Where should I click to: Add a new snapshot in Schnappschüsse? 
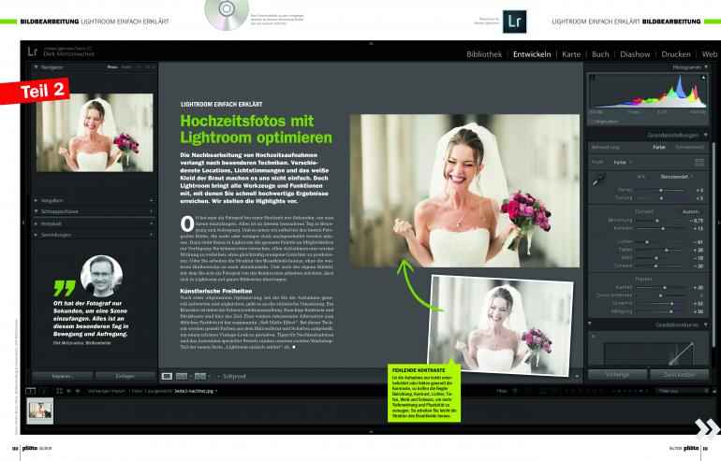click(151, 211)
